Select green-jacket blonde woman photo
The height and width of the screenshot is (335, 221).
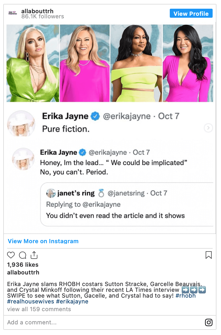click(33, 63)
